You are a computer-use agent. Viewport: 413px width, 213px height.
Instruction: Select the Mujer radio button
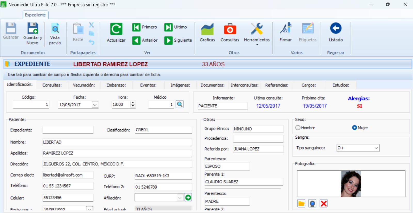(354, 128)
